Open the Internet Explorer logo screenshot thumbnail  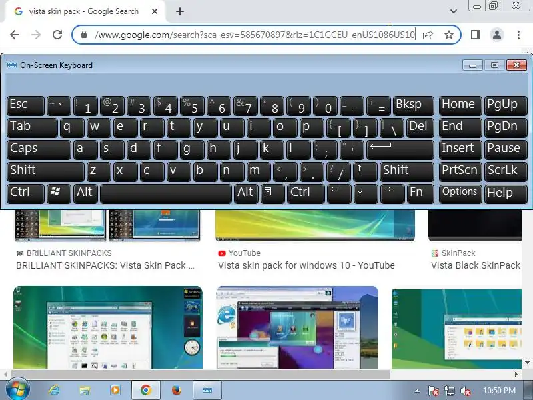pyautogui.click(x=297, y=327)
